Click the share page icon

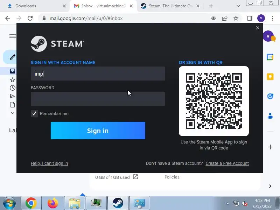tap(225, 18)
